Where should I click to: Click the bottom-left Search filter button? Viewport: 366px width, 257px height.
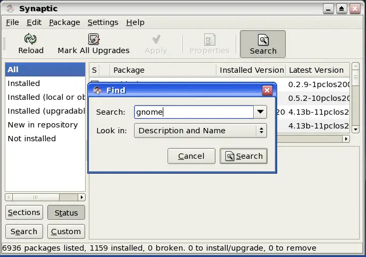[24, 232]
